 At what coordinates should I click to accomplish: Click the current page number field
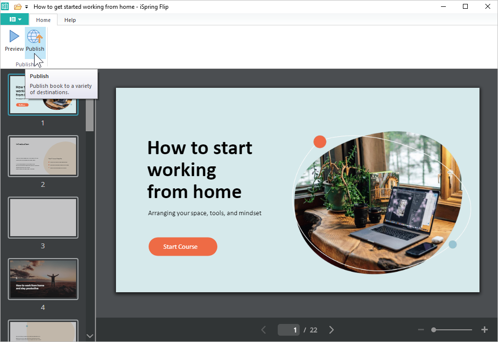coord(289,330)
